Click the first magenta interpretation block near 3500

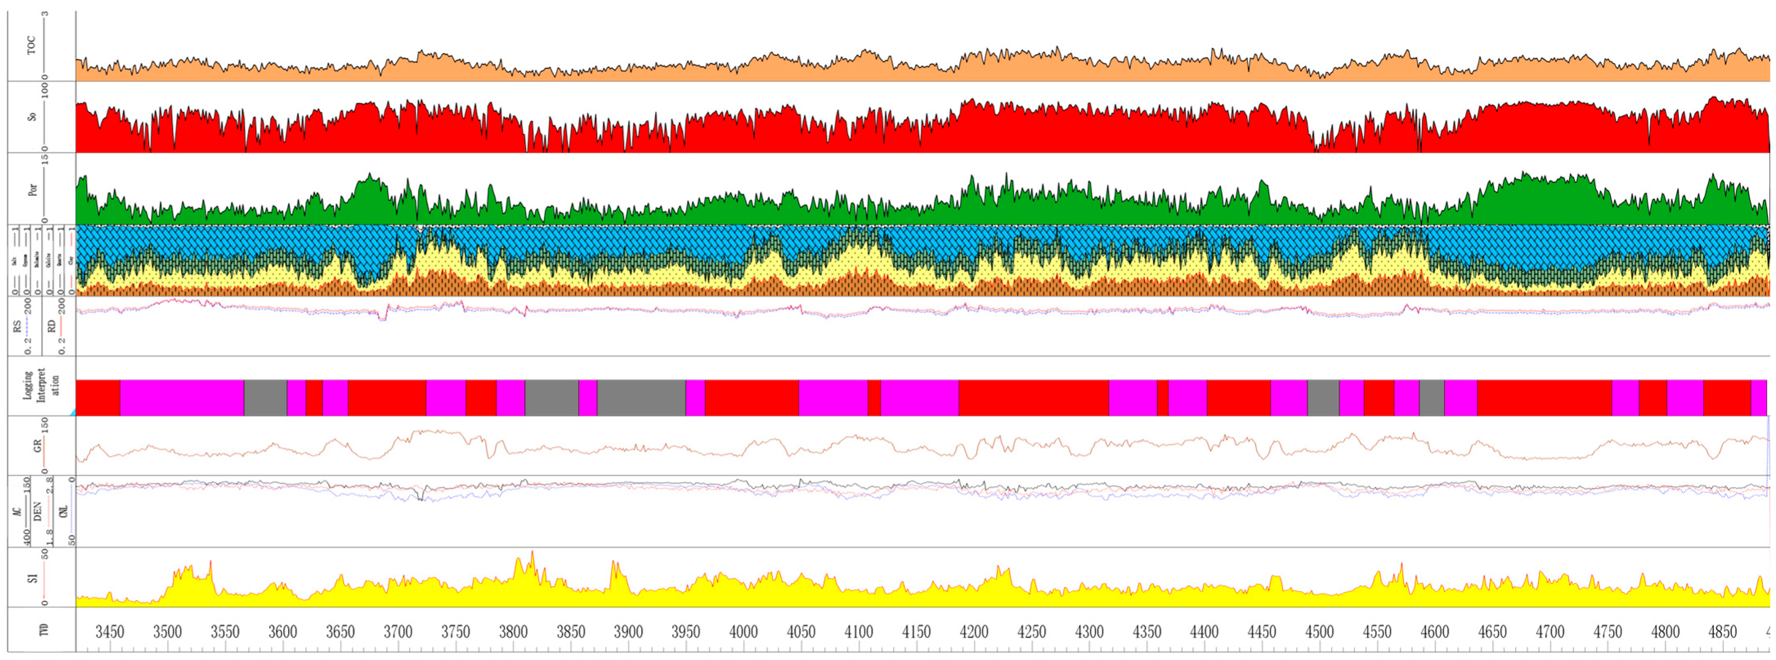pos(181,397)
